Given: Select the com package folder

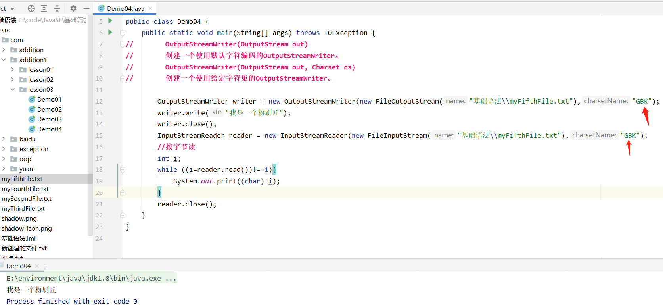Looking at the screenshot, I should [16, 40].
